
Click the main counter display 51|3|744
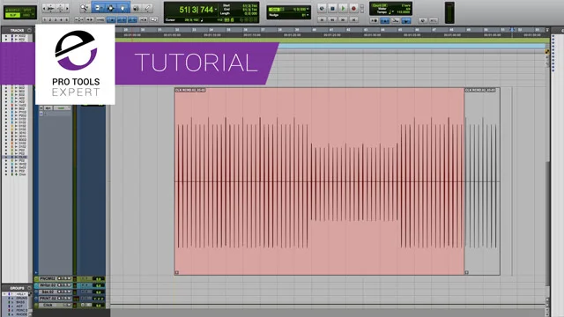coord(196,10)
